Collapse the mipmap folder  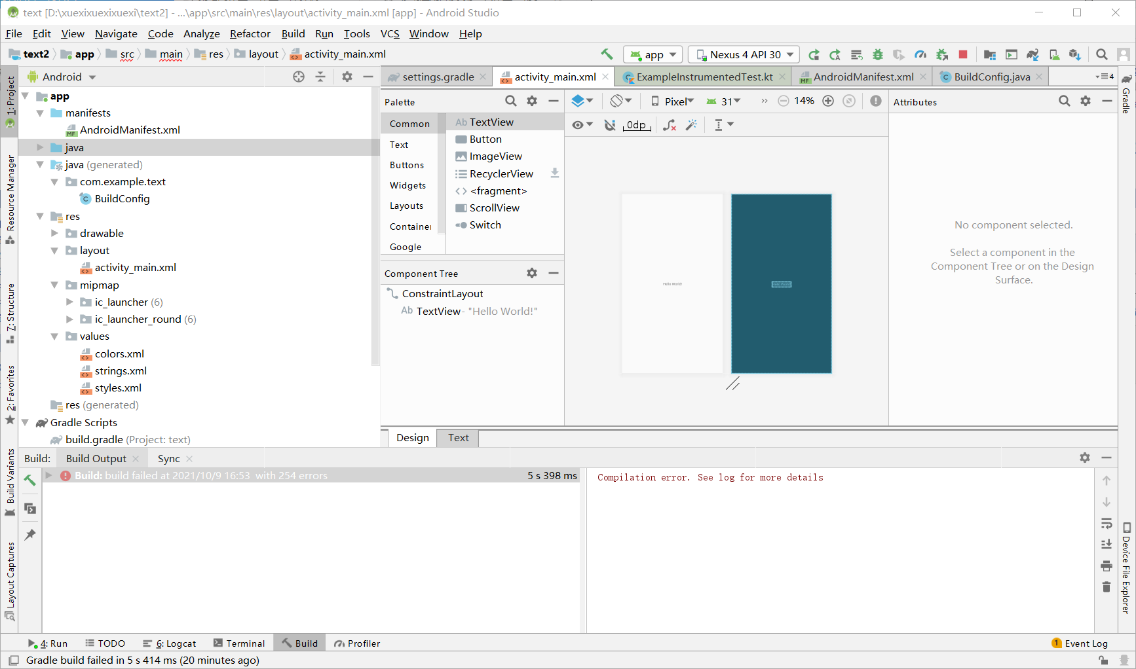[x=54, y=285]
